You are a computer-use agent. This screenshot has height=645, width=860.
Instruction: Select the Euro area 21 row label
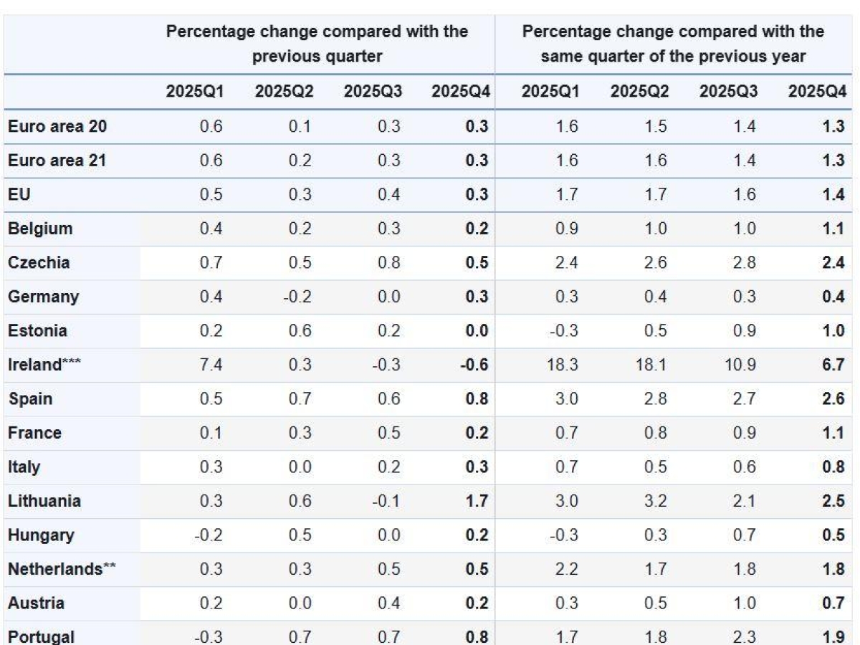pos(57,161)
